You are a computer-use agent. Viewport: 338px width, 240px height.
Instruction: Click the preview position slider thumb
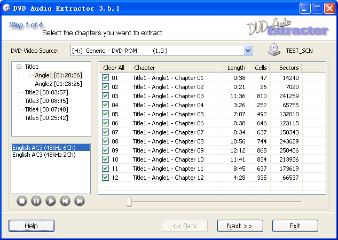[x=129, y=201]
